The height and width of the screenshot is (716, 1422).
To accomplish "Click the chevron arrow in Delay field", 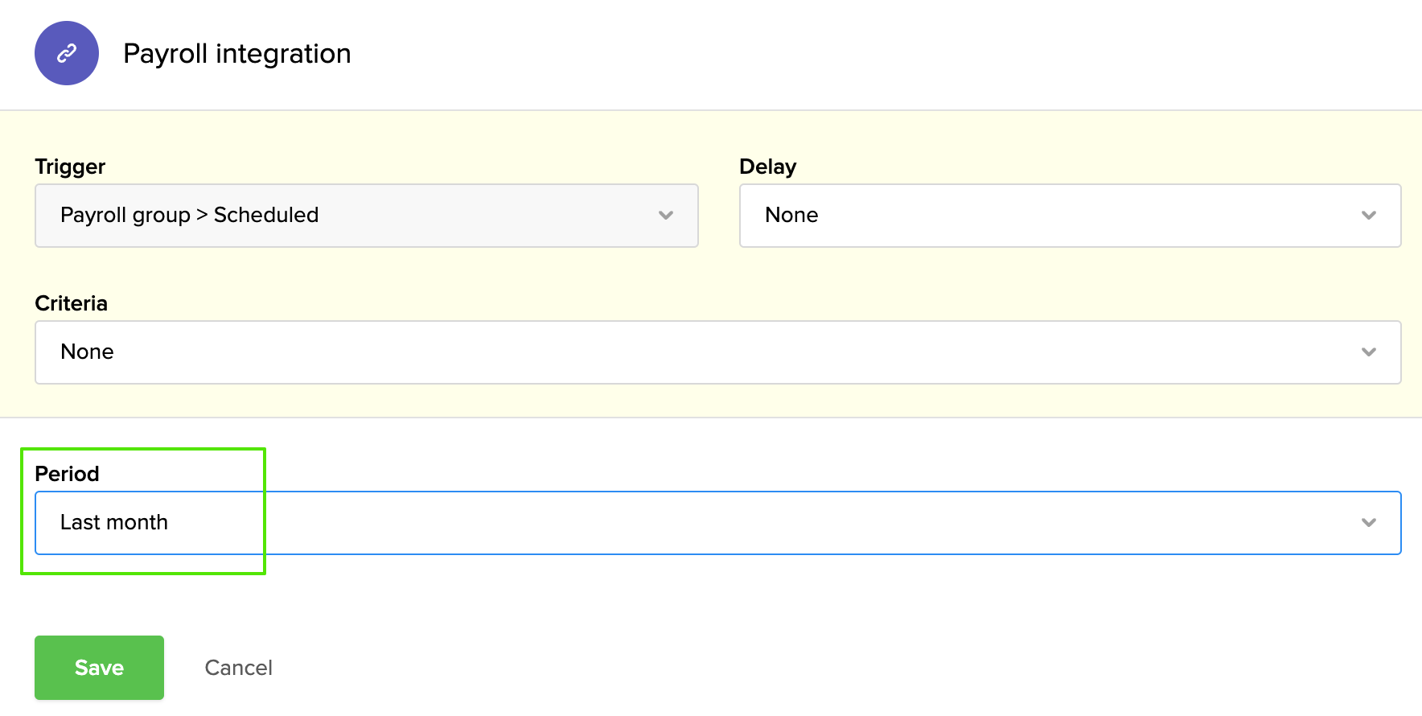I will [x=1368, y=216].
